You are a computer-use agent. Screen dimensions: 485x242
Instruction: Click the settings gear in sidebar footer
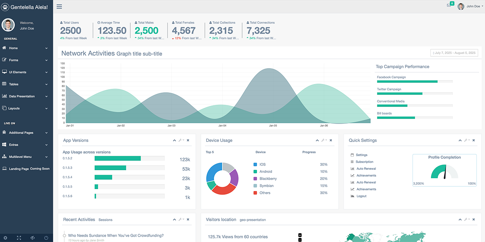pos(5,238)
